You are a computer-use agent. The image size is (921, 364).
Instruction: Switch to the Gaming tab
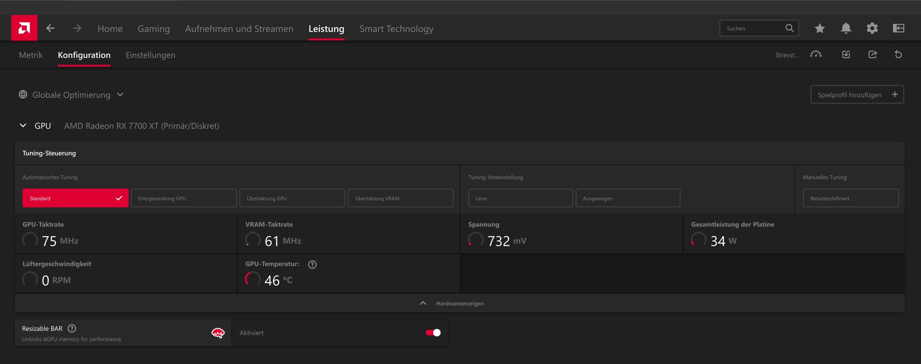153,28
